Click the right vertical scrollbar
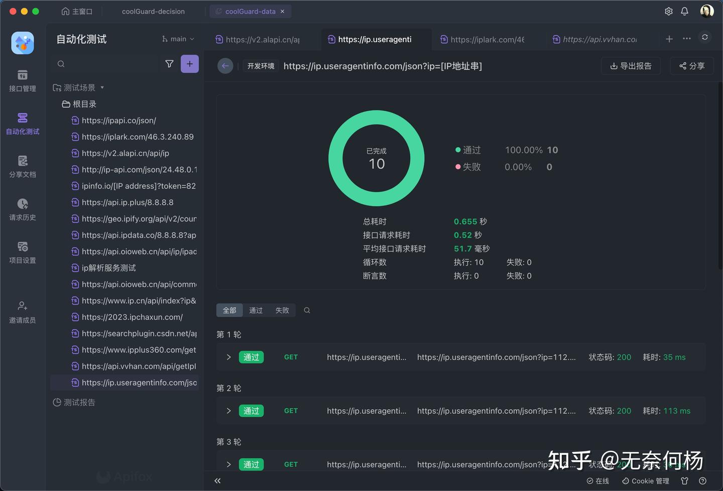This screenshot has width=723, height=491. [x=720, y=176]
